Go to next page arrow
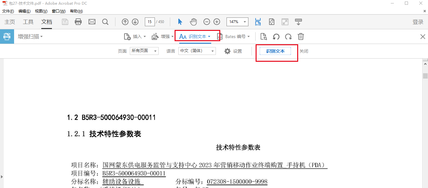The image size is (428, 188). point(135,22)
